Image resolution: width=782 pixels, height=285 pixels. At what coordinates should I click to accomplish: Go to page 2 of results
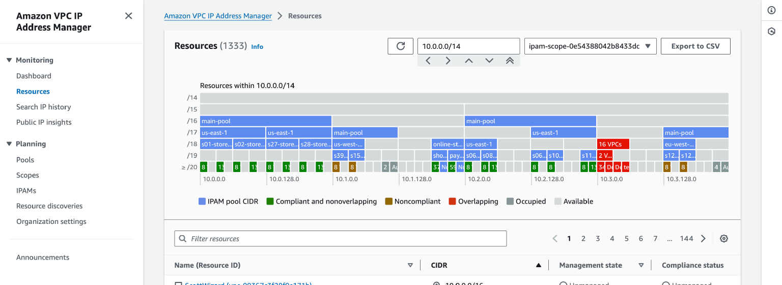pyautogui.click(x=583, y=238)
